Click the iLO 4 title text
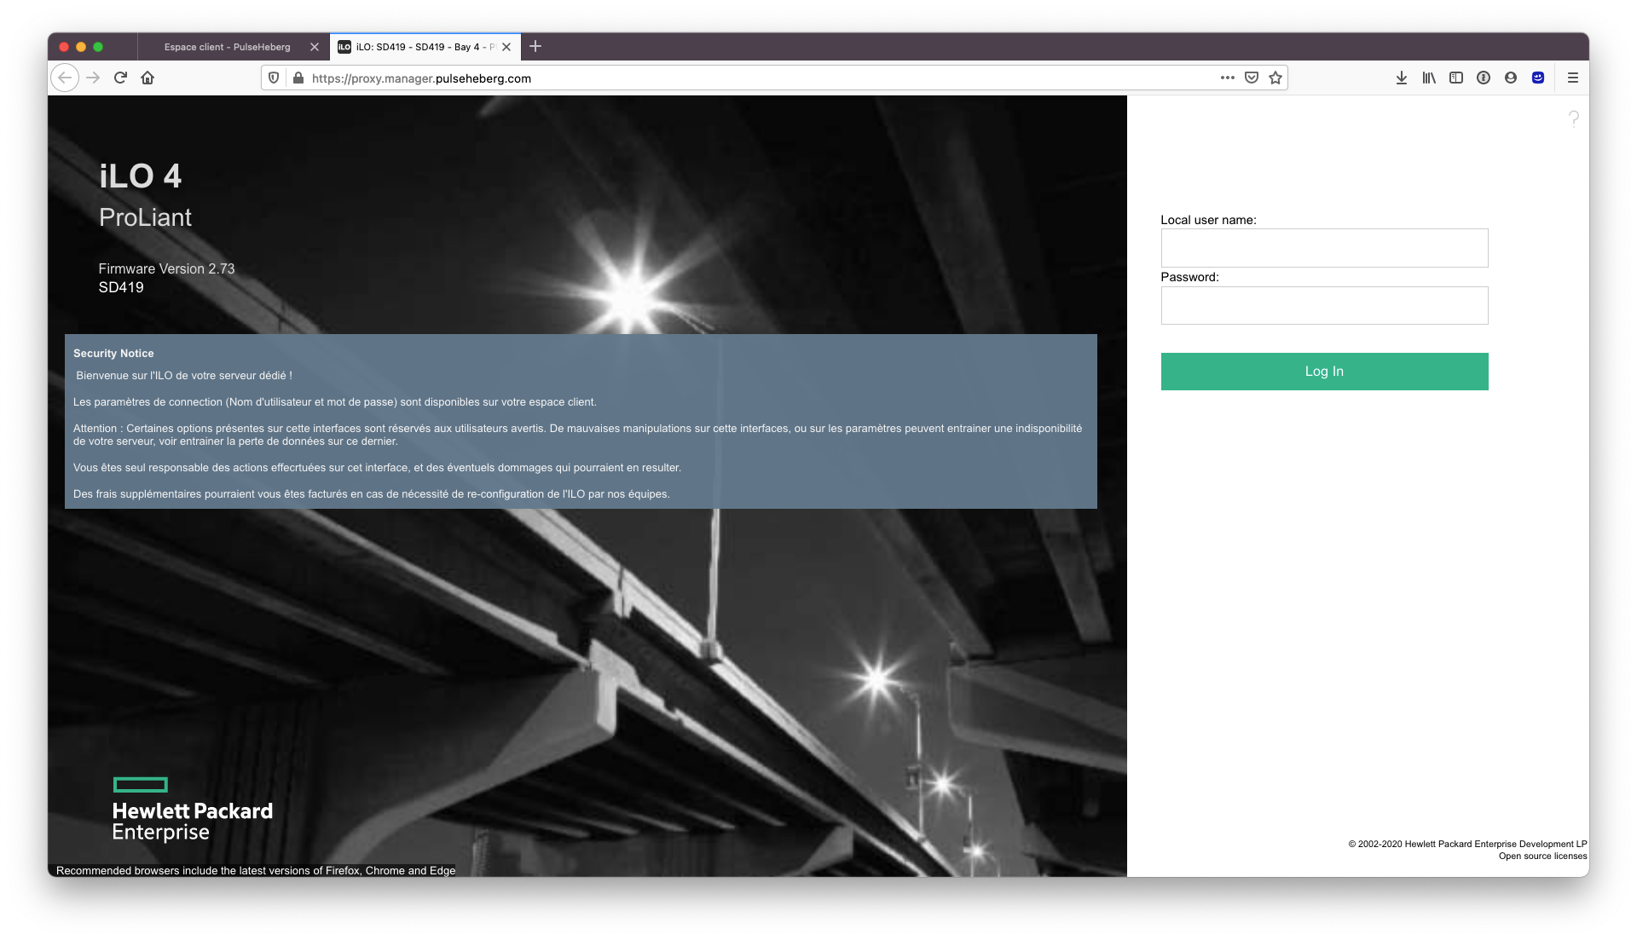 (x=141, y=176)
